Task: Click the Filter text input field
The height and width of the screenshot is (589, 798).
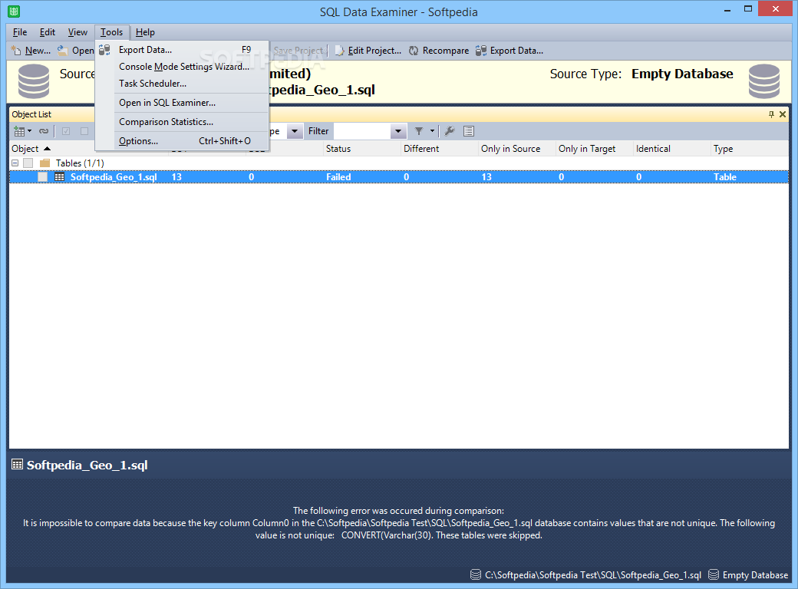Action: pyautogui.click(x=362, y=131)
